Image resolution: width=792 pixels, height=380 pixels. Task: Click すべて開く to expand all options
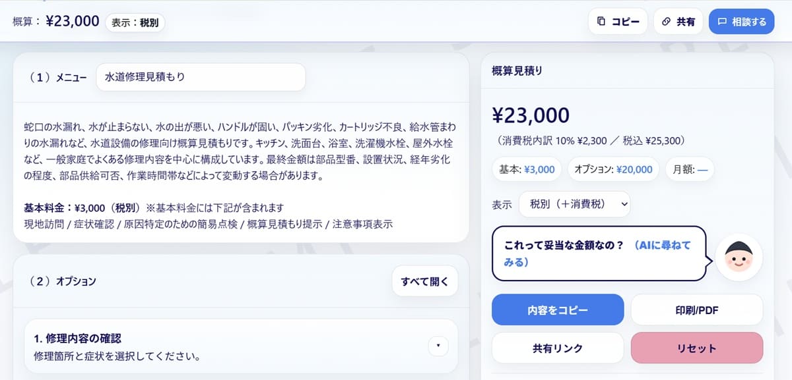pos(424,281)
